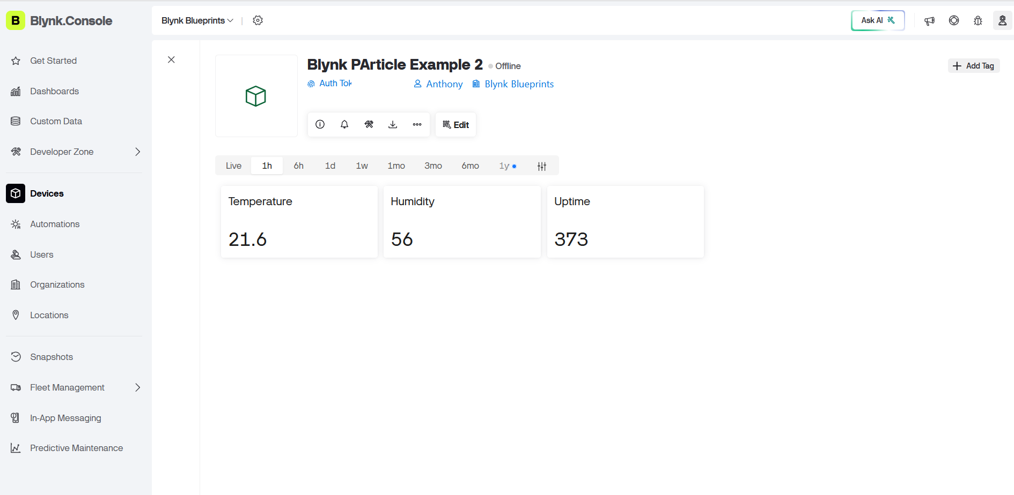This screenshot has width=1014, height=495.
Task: Open help lifebuoy icon
Action: click(x=954, y=20)
